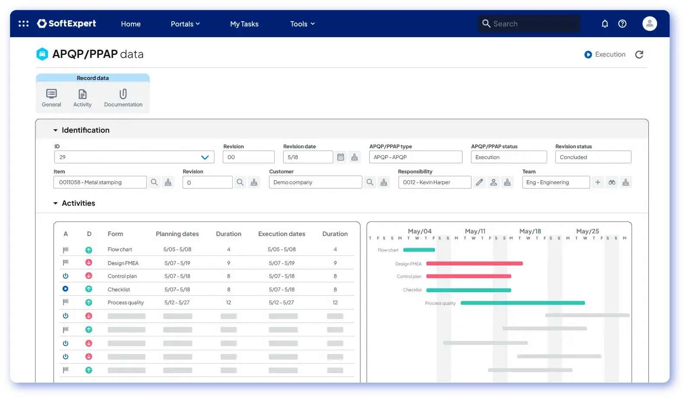Click the Team field Eng - Engineering
Screen dimensions: 686x399
tap(556, 182)
